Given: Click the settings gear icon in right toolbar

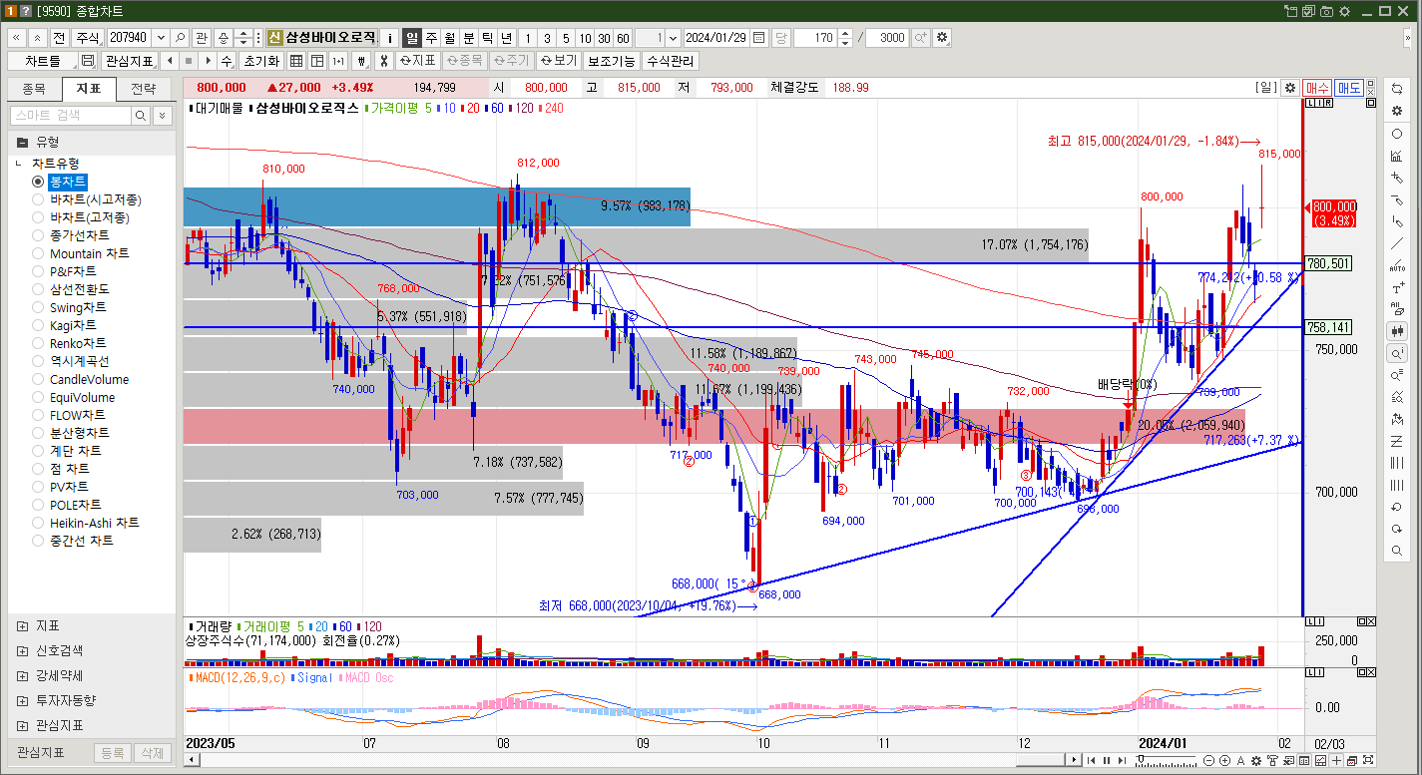Looking at the screenshot, I should tap(1396, 111).
